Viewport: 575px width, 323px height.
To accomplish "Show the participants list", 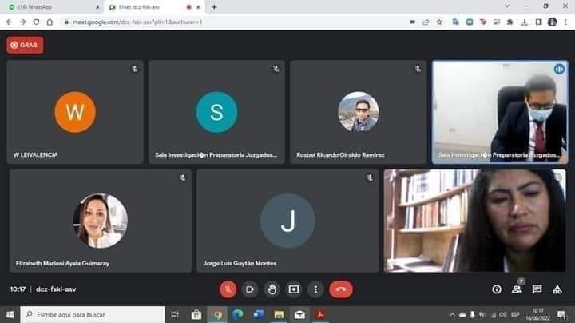I will point(517,289).
